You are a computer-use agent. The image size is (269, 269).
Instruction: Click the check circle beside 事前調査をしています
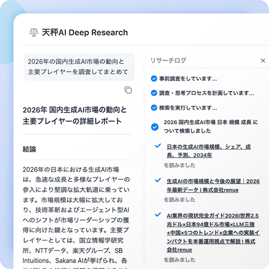pos(154,79)
